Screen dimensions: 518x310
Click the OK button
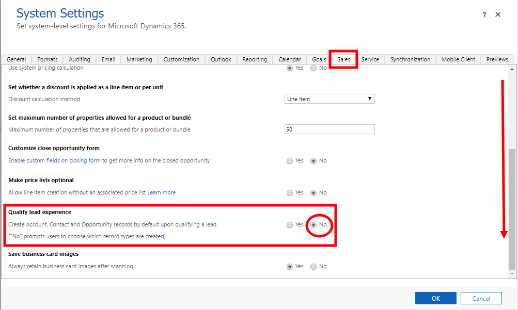435,298
